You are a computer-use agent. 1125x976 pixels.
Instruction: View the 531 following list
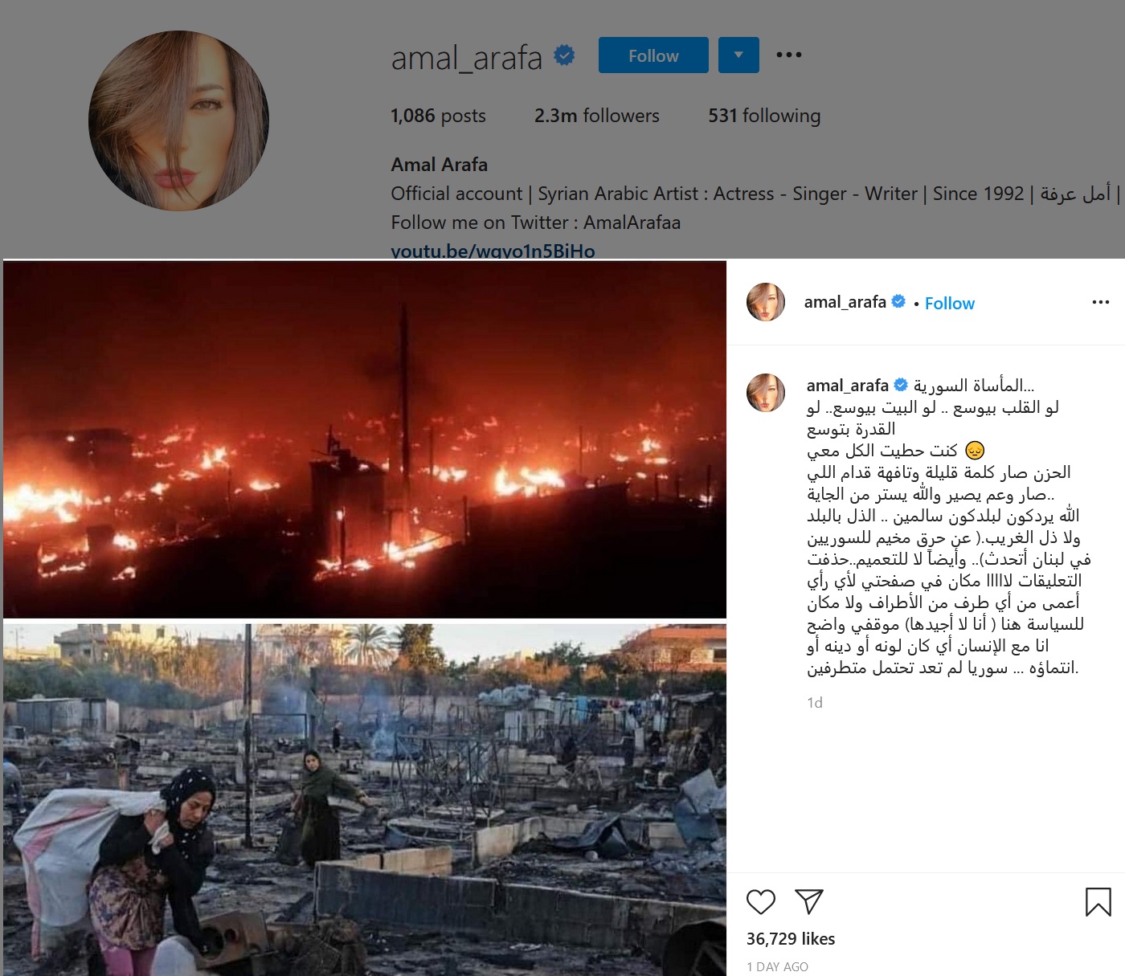[764, 116]
